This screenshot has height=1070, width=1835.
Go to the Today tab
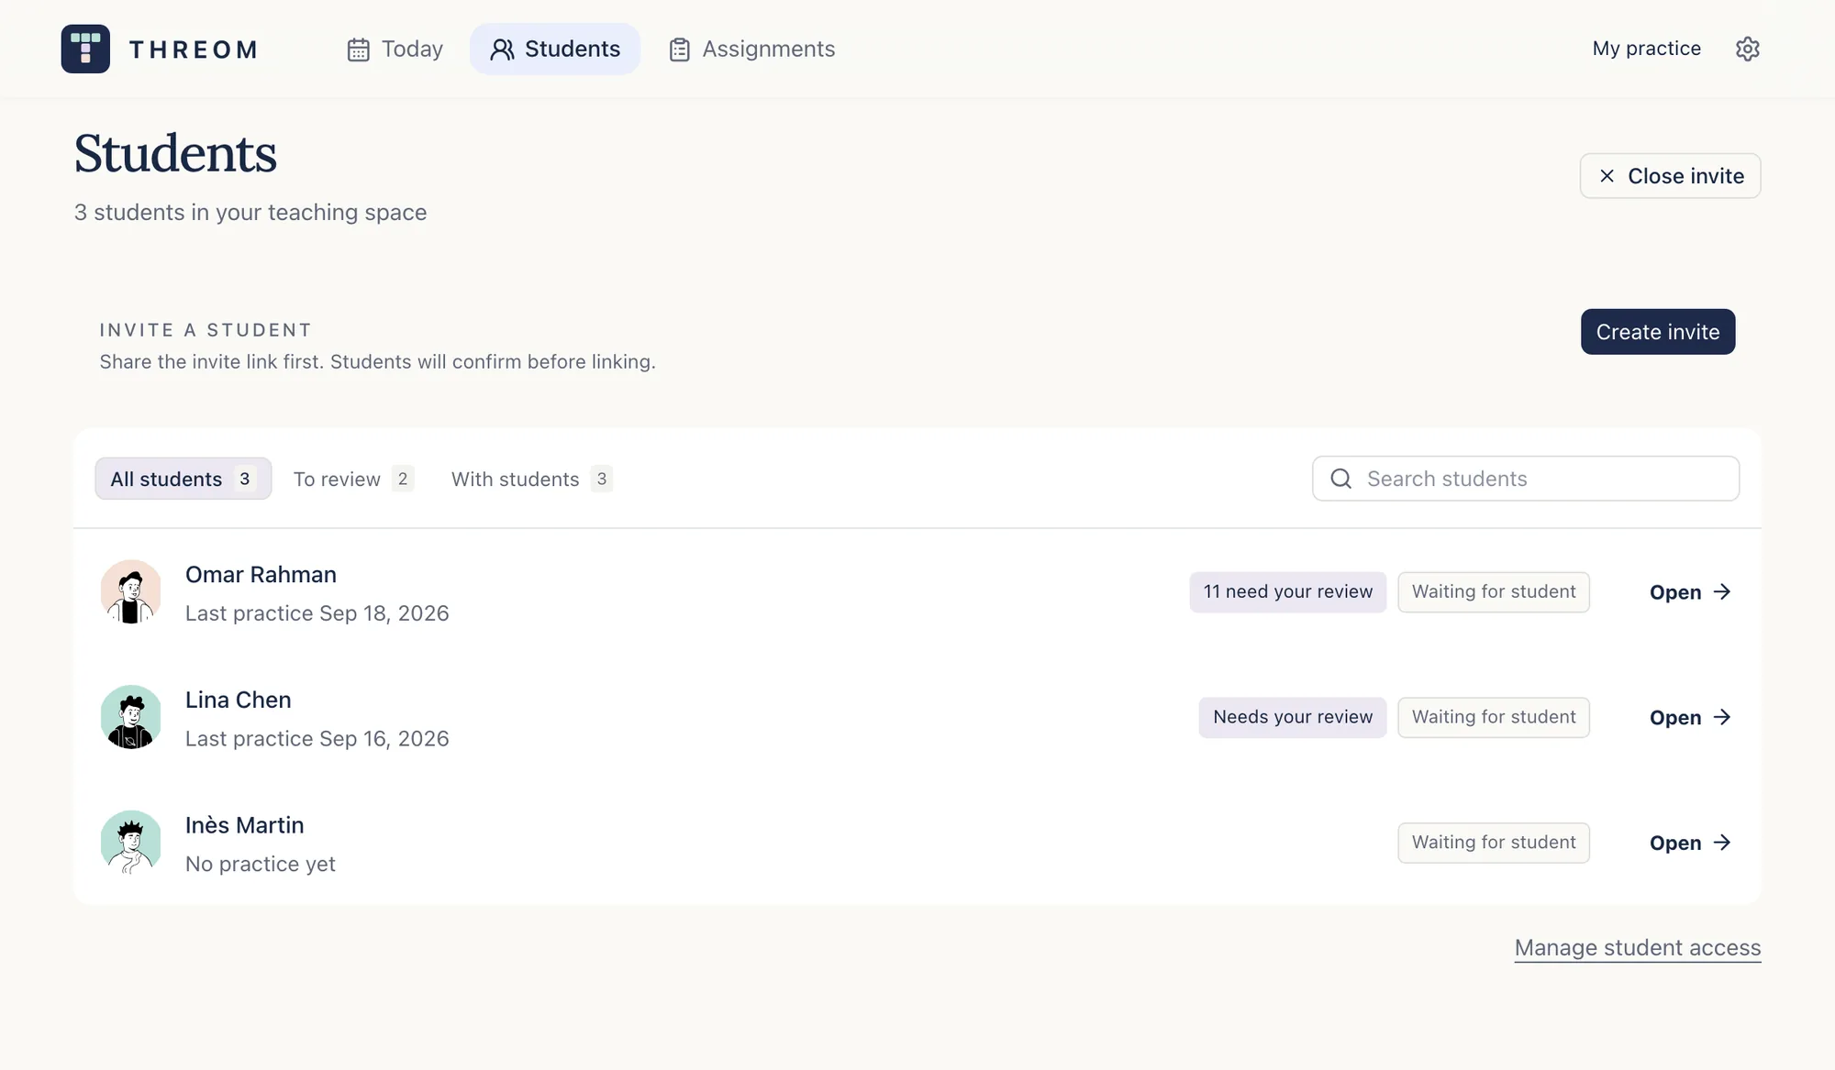coord(395,50)
